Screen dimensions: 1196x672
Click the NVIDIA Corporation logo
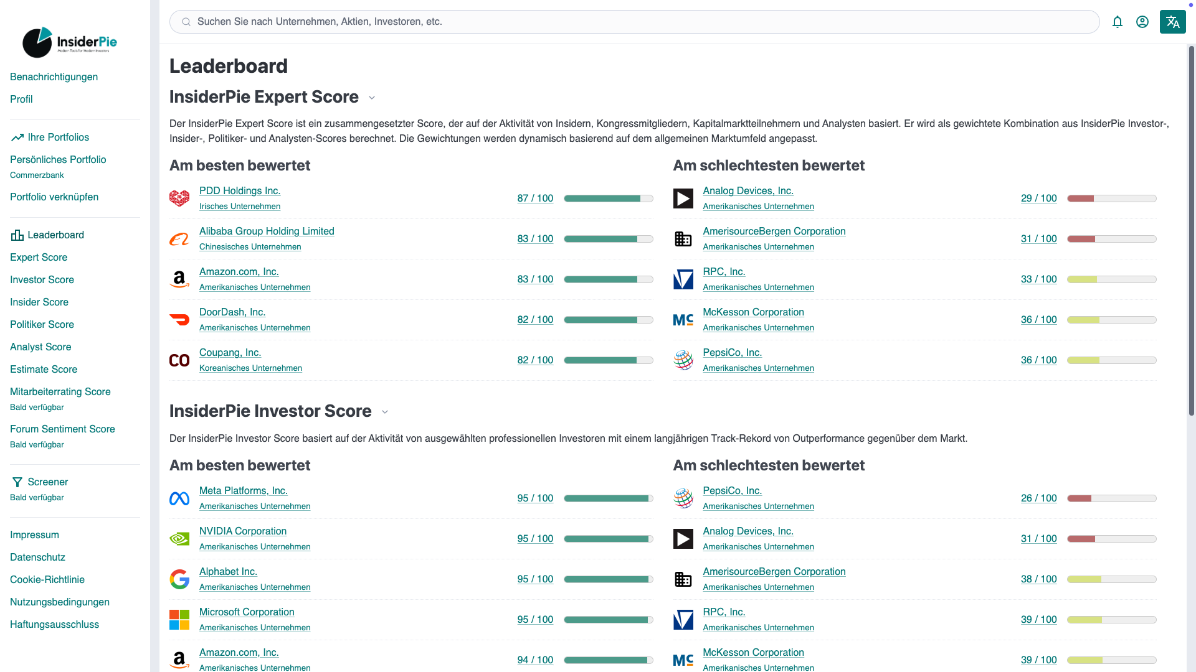[179, 539]
